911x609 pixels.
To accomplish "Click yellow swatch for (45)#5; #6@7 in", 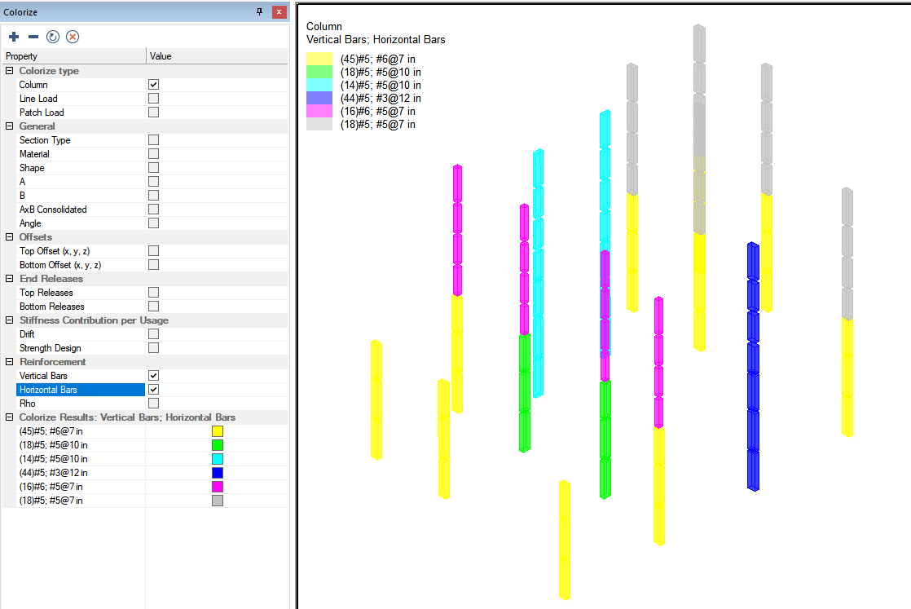I will (x=218, y=431).
